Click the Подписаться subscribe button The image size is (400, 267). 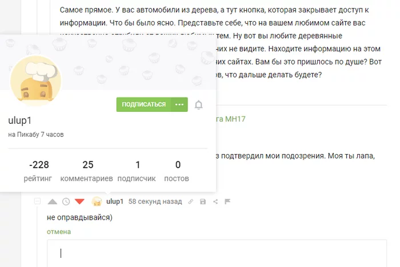(143, 104)
